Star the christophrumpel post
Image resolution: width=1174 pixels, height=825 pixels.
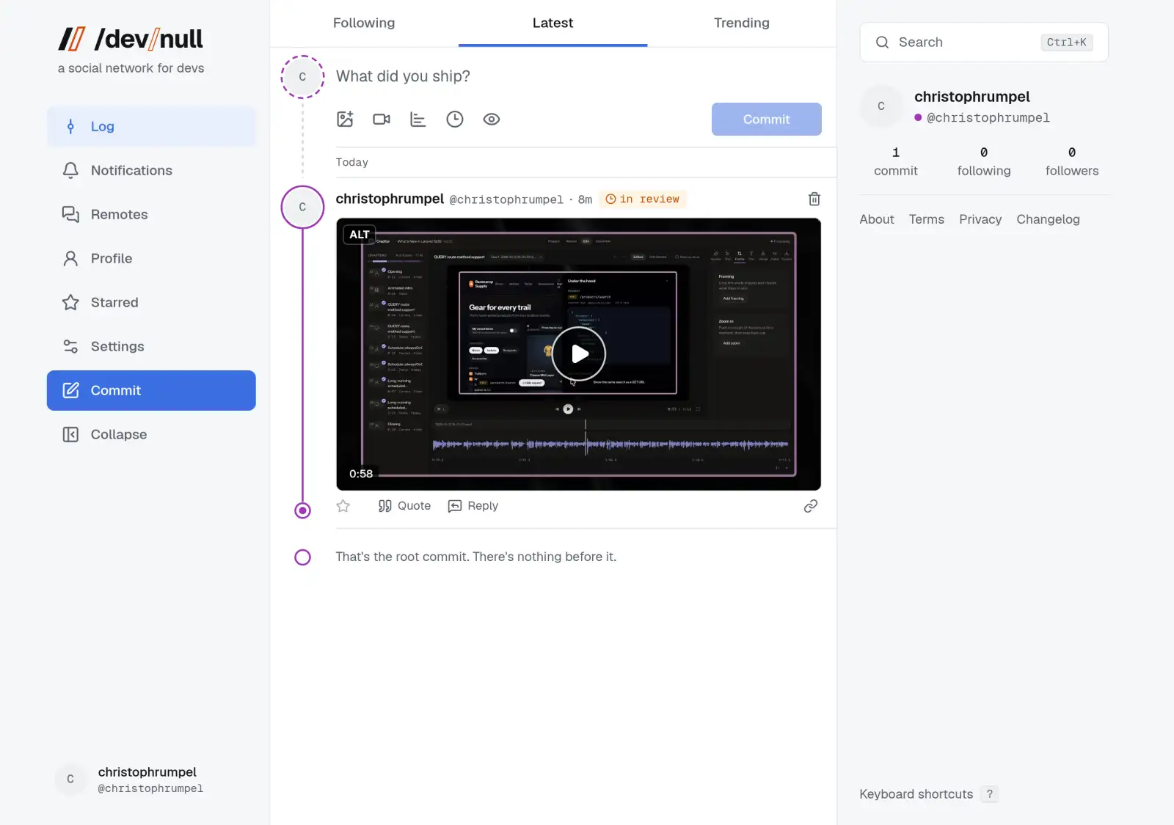pos(343,506)
